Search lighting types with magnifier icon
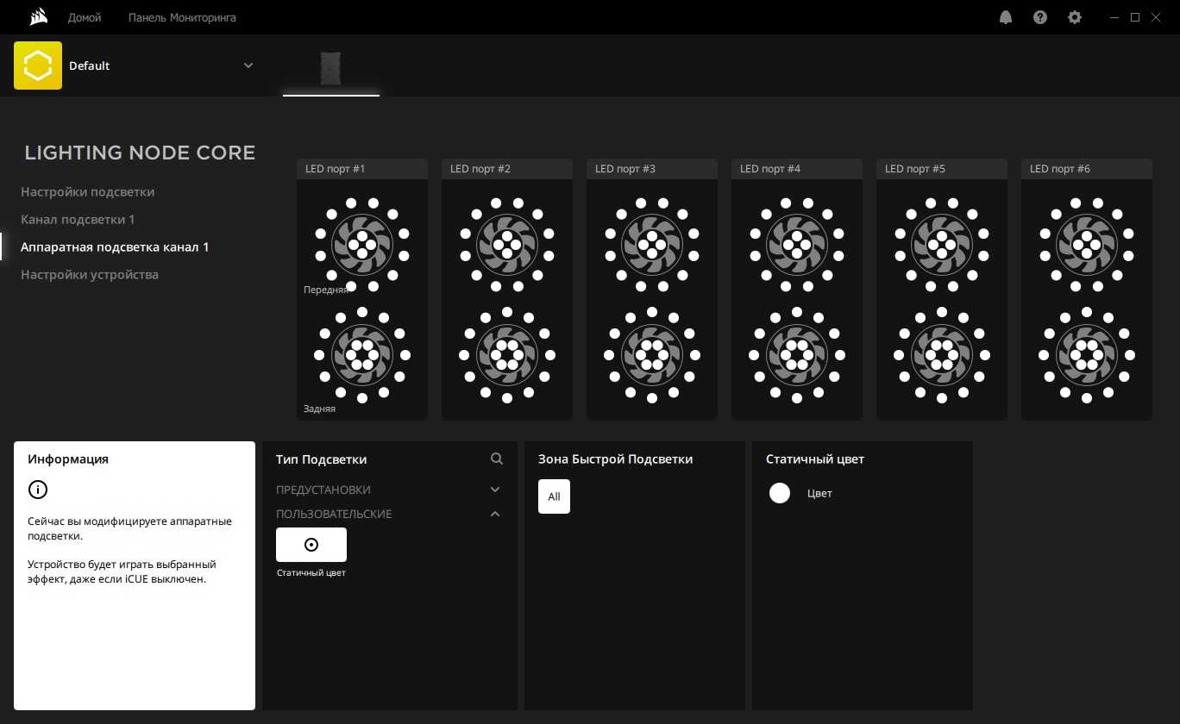The width and height of the screenshot is (1180, 724). [497, 459]
